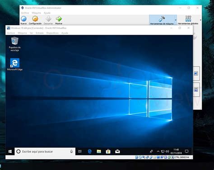Open Archivo menu in Windows 10 VM window

click(x=11, y=33)
